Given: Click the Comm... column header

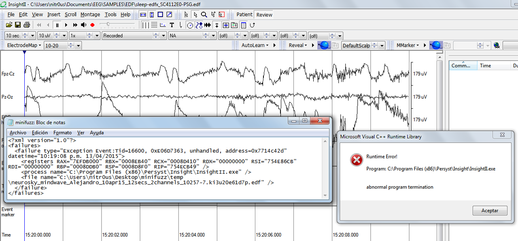Looking at the screenshot, I should click(x=463, y=66).
